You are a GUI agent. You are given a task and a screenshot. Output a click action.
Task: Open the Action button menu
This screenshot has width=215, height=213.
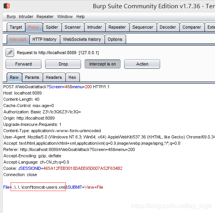click(142, 64)
